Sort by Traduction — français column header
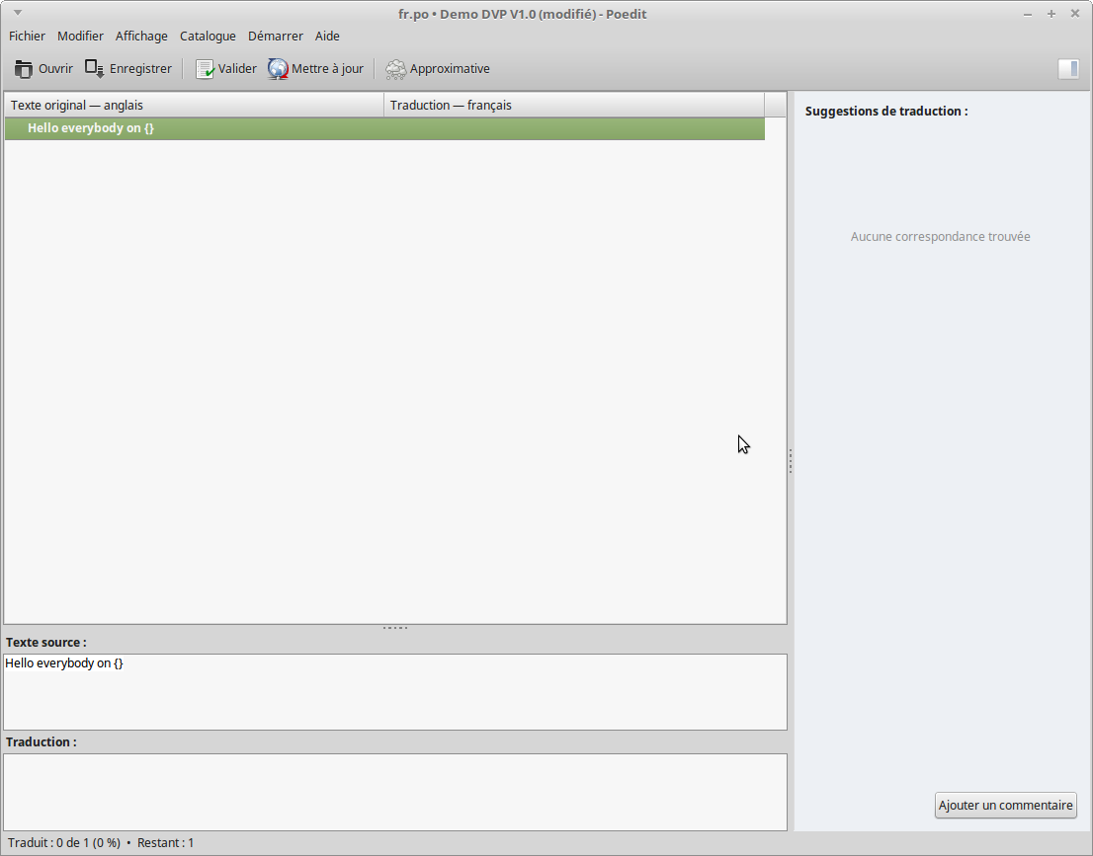 (x=573, y=105)
